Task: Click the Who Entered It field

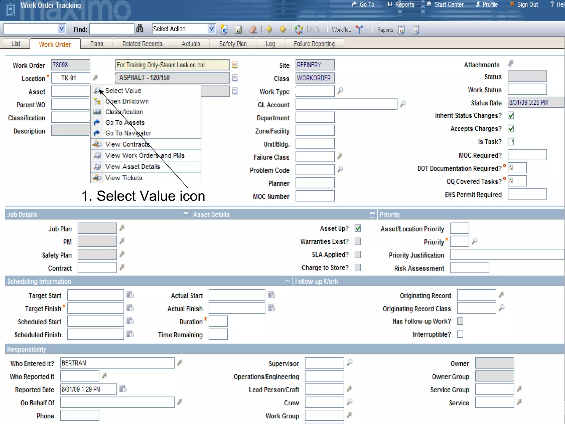Action: click(117, 363)
